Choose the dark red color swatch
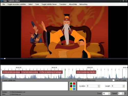 click(71, 86)
